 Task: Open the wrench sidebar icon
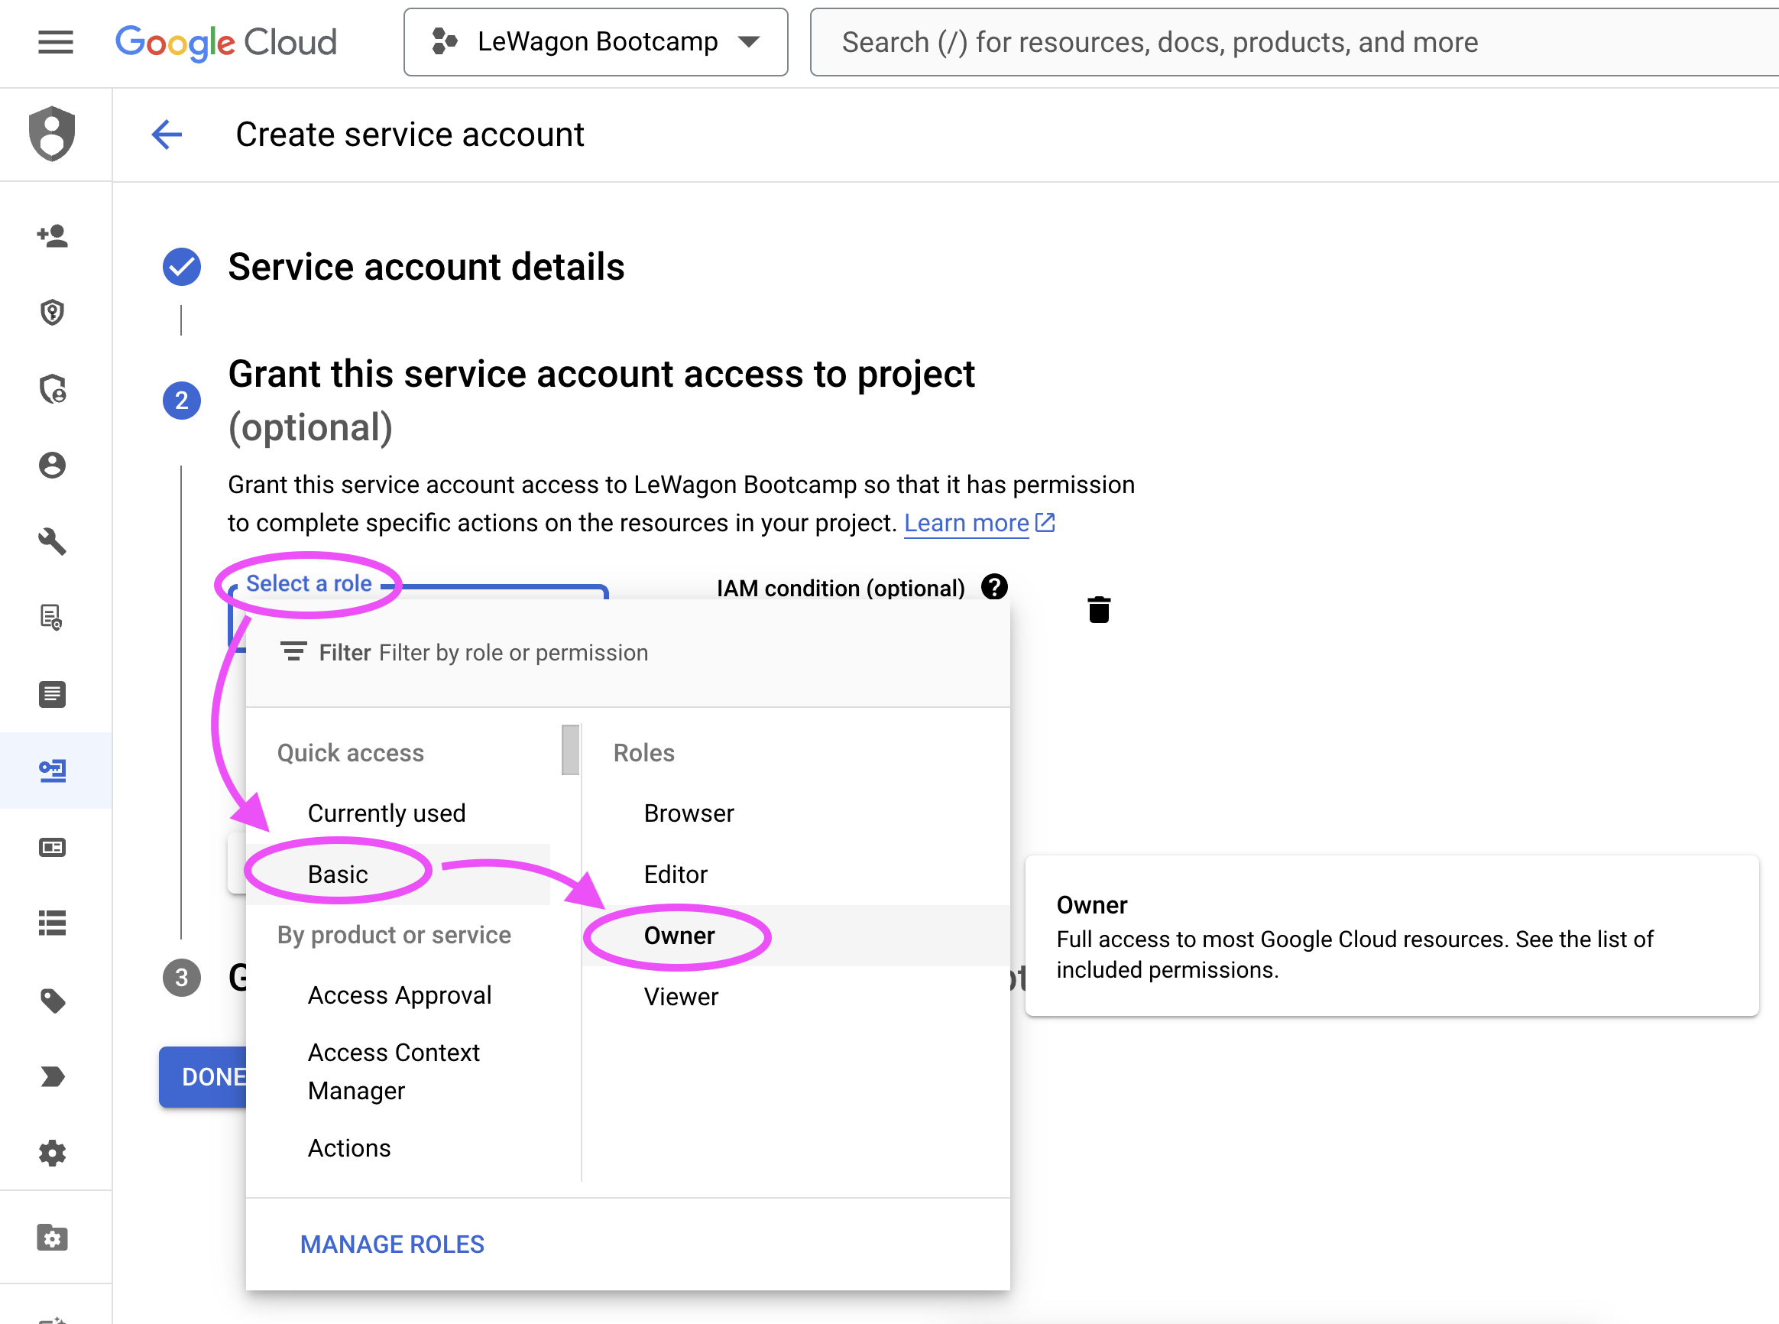(52, 542)
